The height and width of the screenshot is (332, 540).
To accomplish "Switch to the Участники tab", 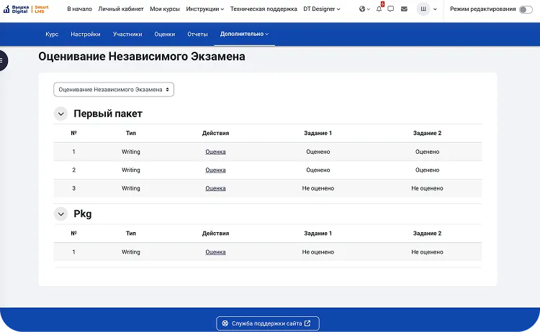I will (127, 34).
